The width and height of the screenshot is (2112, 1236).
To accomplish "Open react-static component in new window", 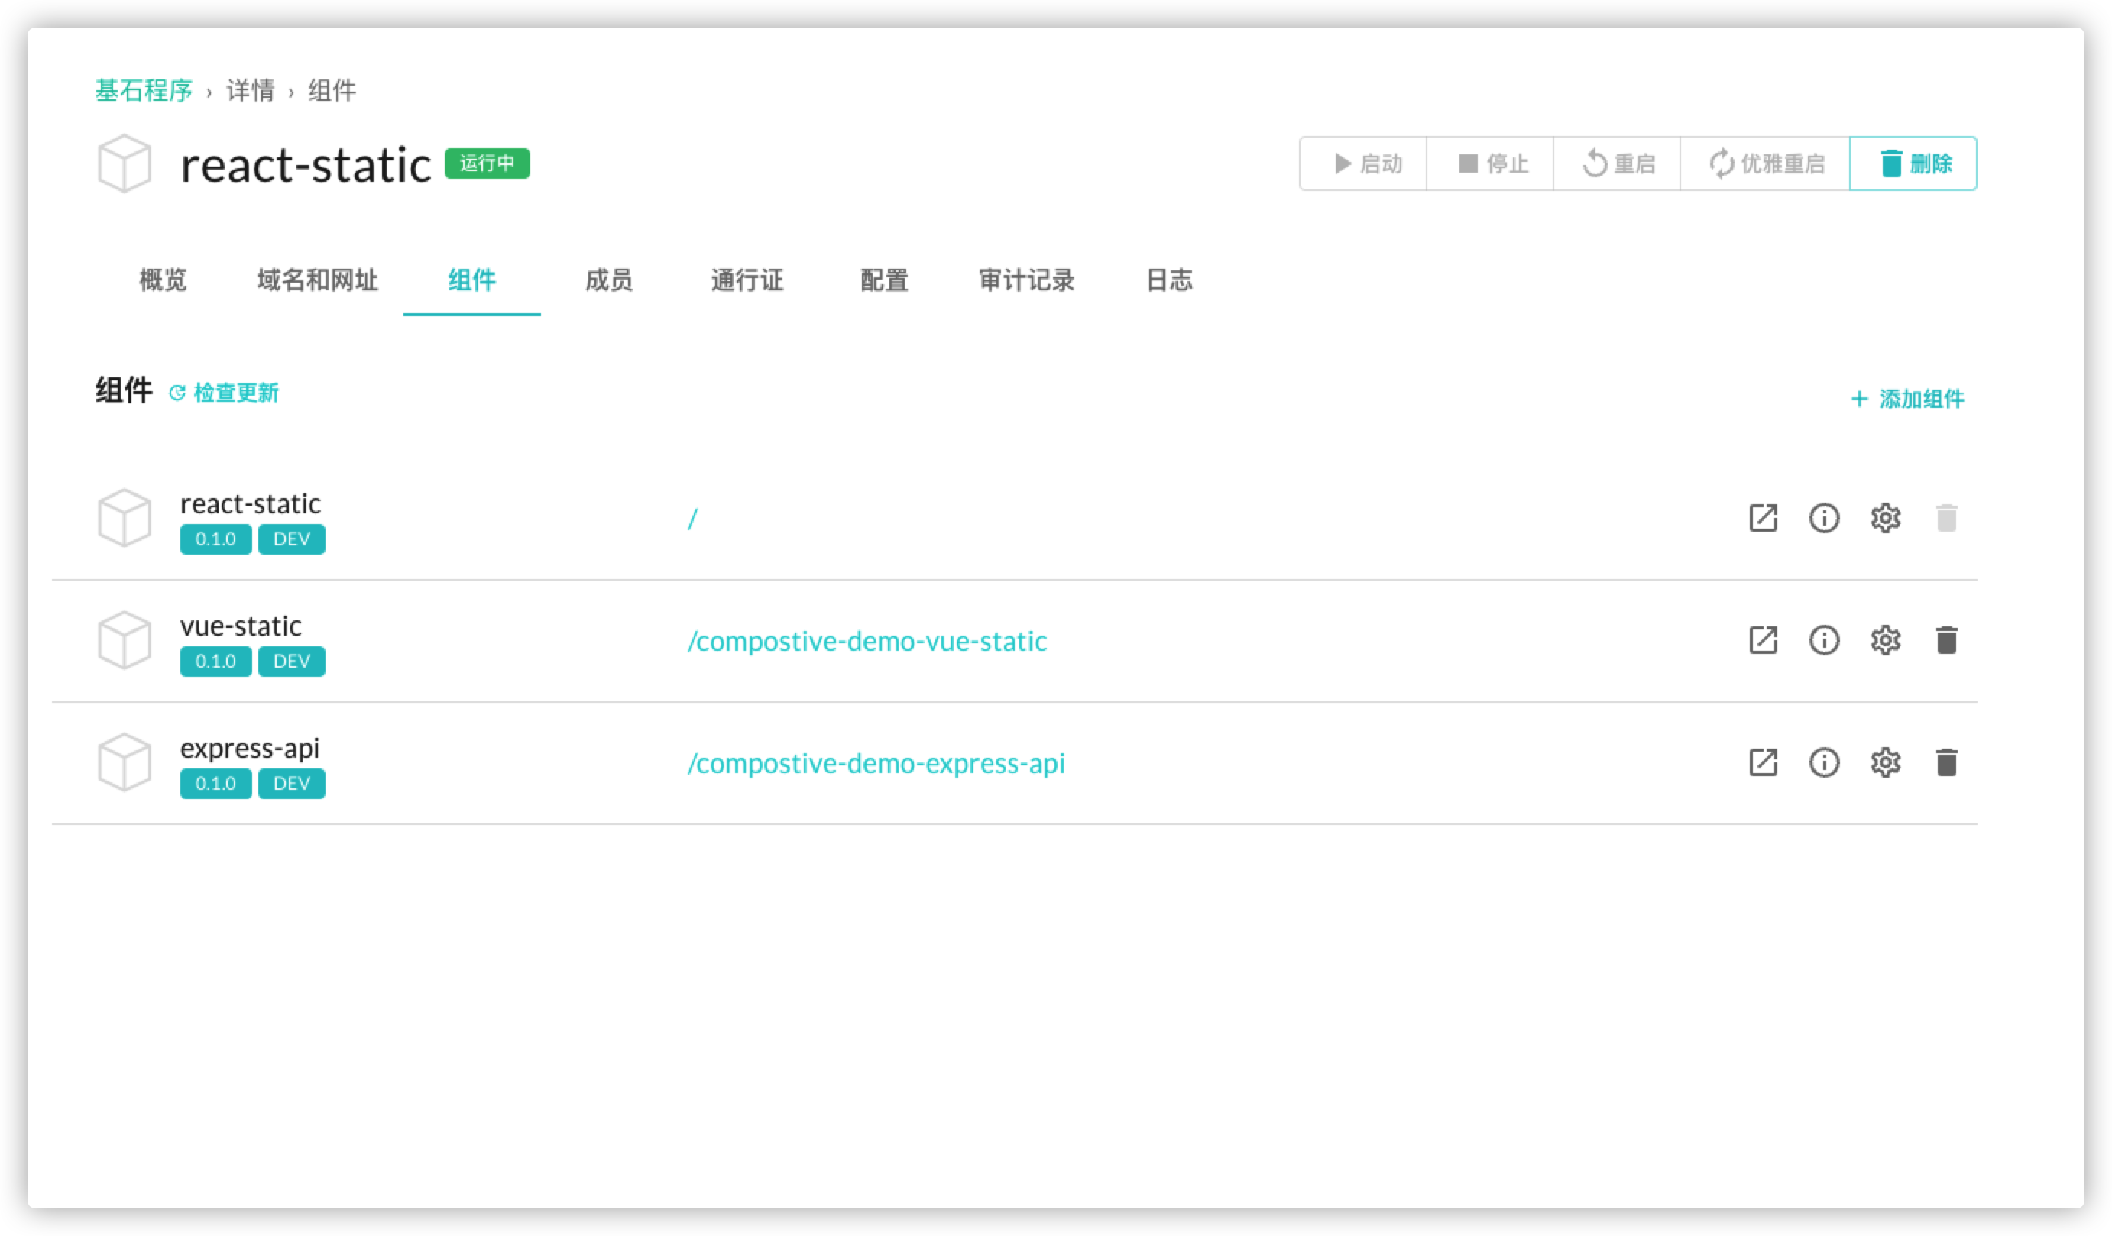I will [1763, 518].
